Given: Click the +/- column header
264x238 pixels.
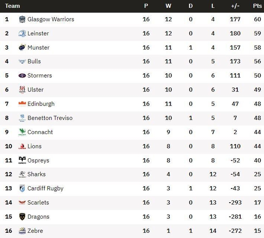Looking at the screenshot, I should click(235, 6).
